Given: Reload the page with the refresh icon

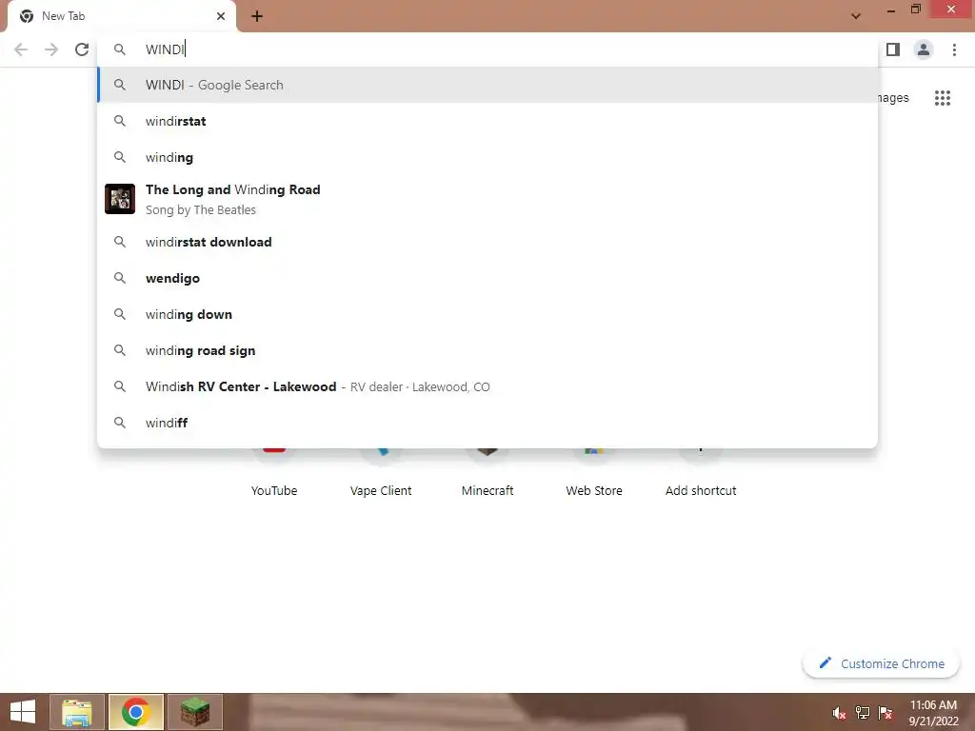Looking at the screenshot, I should [x=82, y=49].
